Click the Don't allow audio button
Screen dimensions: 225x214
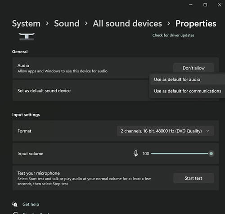pyautogui.click(x=193, y=68)
